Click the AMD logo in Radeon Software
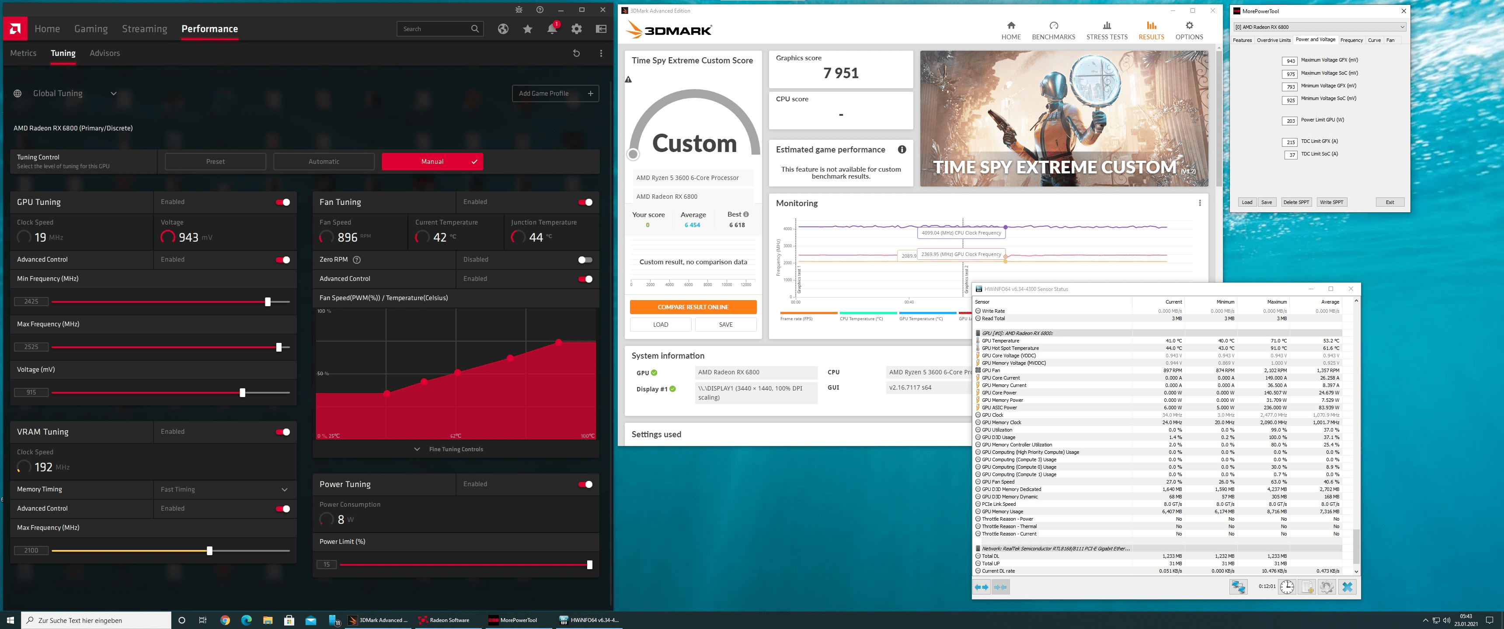The width and height of the screenshot is (1504, 629). point(15,28)
